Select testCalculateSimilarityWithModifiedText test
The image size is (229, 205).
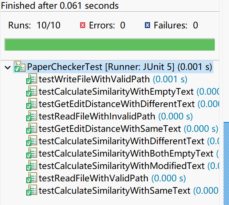pyautogui.click(x=122, y=166)
